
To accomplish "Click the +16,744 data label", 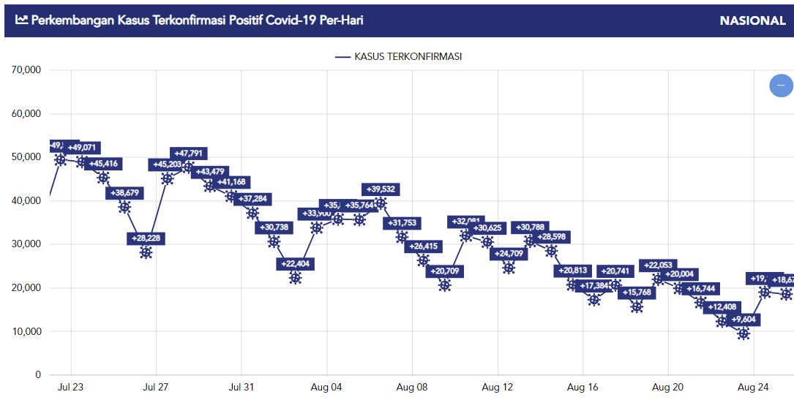I will coord(701,289).
